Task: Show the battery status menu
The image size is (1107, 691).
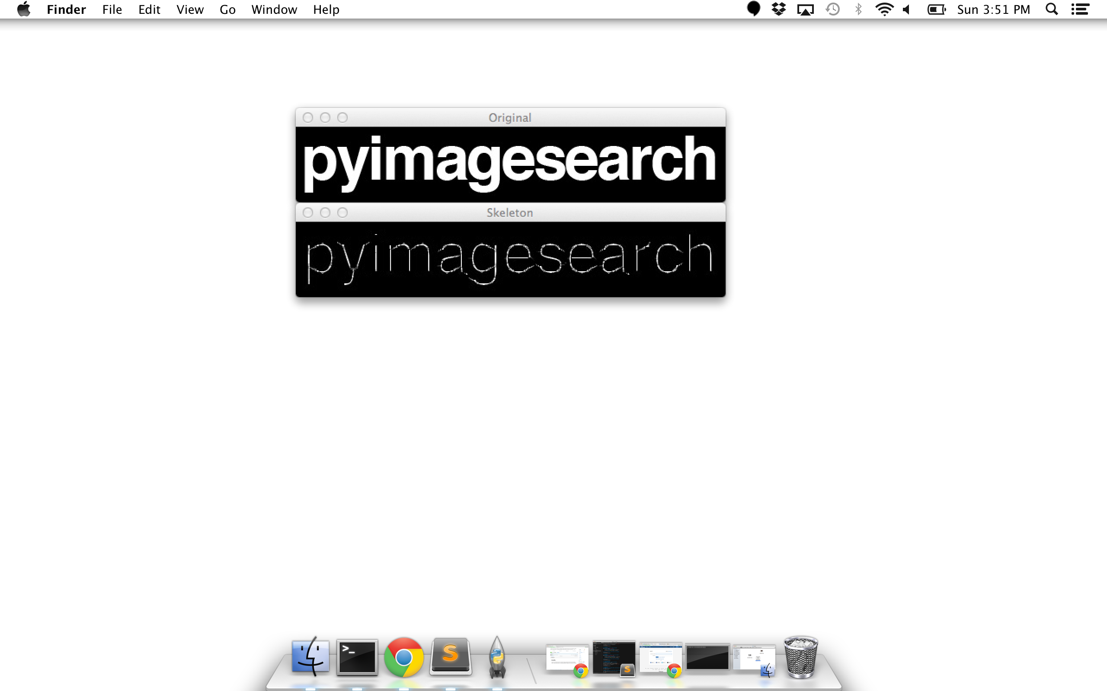Action: click(x=936, y=9)
